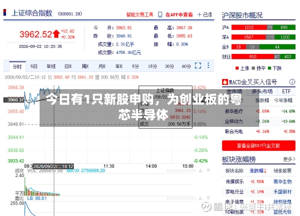Click the 今开 value 3963.81
The image size is (300, 216).
point(124,28)
